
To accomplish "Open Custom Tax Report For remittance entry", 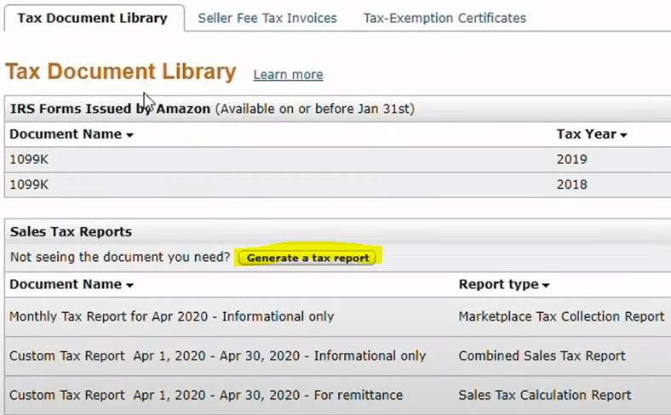I will pos(206,395).
